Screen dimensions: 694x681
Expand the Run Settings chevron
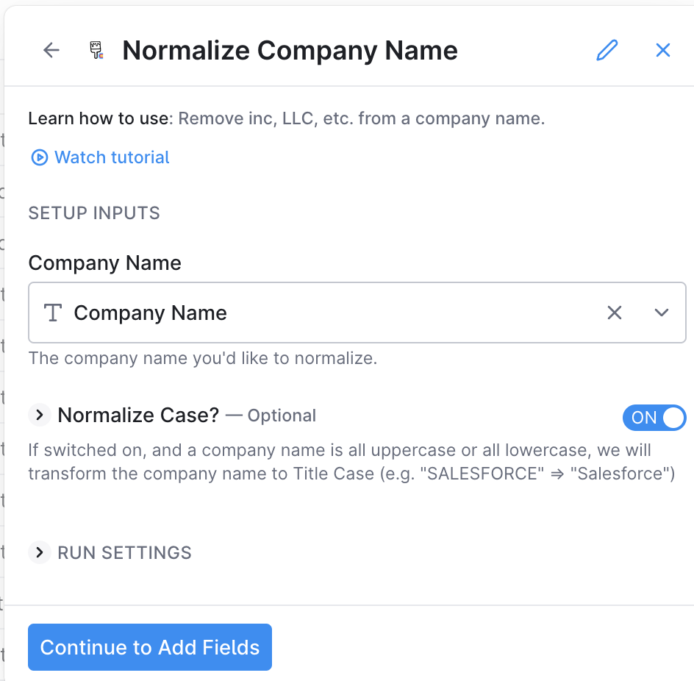40,552
